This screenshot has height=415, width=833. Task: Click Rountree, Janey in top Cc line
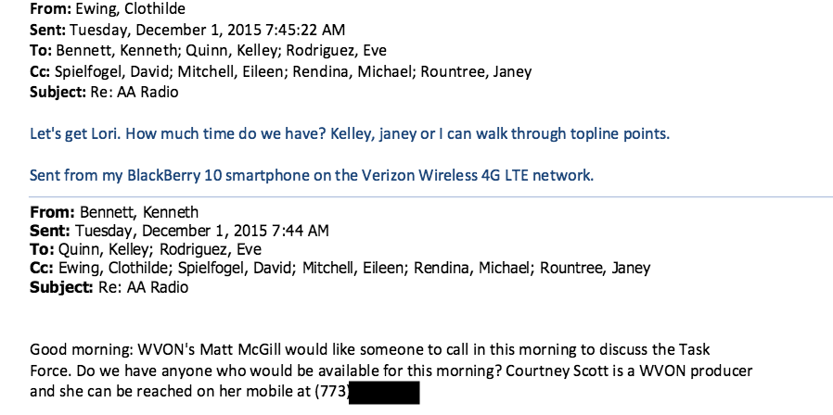point(476,71)
